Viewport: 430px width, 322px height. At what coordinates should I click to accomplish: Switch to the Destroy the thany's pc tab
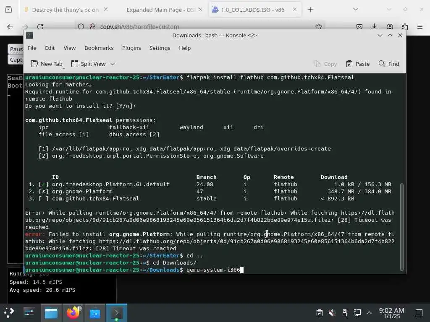coord(65,10)
